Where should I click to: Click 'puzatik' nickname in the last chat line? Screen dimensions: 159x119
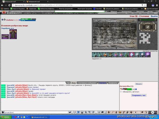point(11,97)
